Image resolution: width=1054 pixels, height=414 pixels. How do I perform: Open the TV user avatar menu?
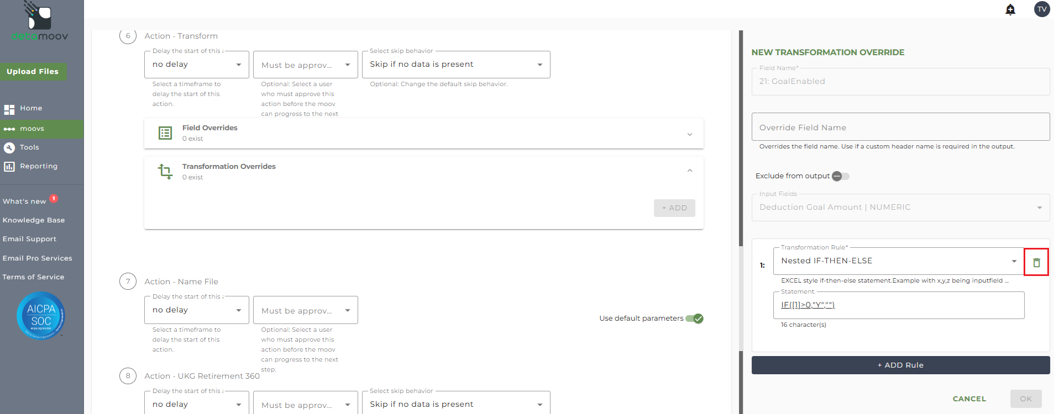(x=1042, y=9)
